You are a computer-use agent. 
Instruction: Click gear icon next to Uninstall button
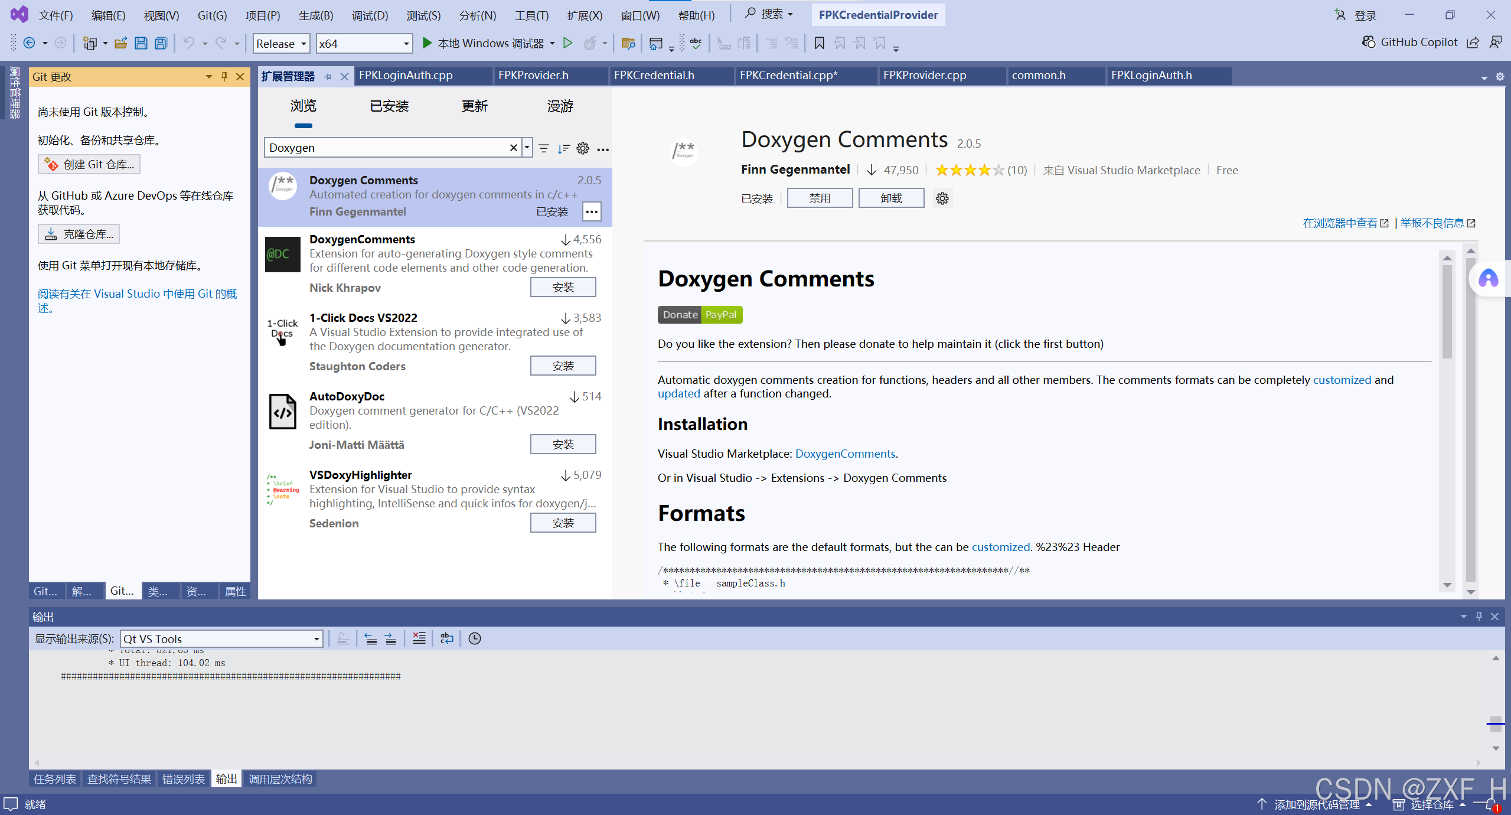[x=942, y=198]
